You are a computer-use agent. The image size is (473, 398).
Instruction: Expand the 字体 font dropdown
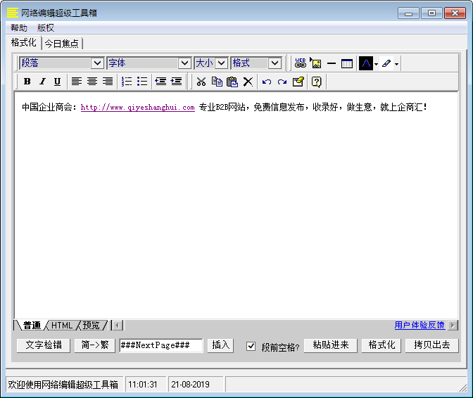click(184, 63)
